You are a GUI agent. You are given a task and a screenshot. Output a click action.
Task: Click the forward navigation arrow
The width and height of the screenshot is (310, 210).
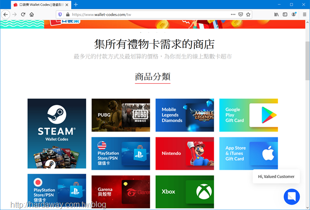[x=15, y=15]
